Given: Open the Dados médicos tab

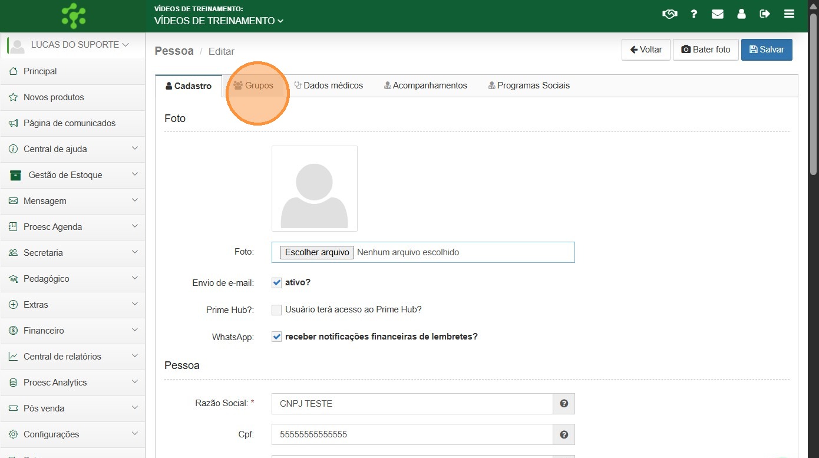Looking at the screenshot, I should tap(328, 85).
